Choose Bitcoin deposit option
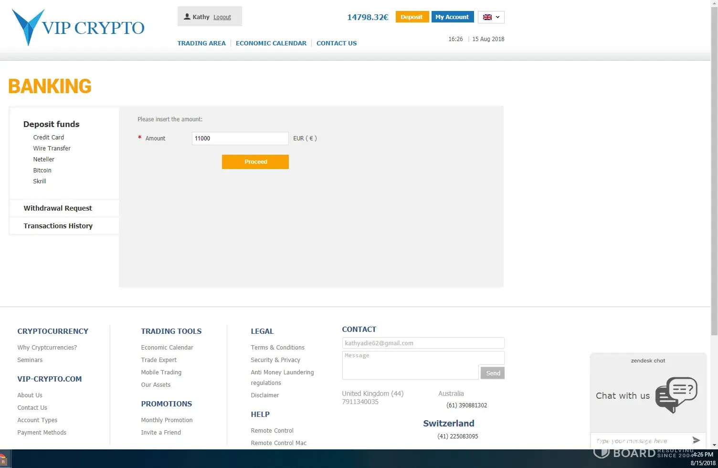Image resolution: width=718 pixels, height=468 pixels. [42, 170]
